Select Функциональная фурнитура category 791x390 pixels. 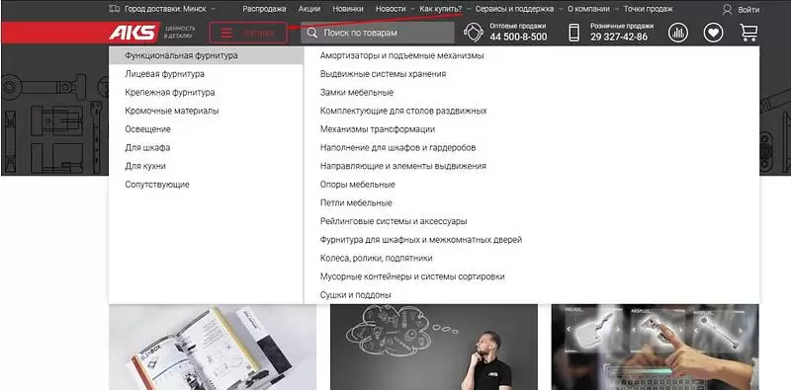[x=207, y=55]
